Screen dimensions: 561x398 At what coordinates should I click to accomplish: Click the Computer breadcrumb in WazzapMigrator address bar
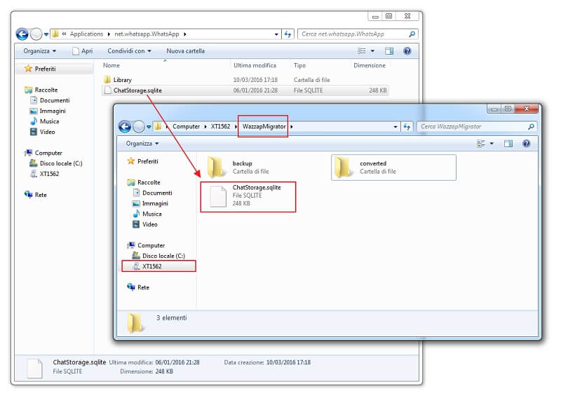click(x=186, y=127)
